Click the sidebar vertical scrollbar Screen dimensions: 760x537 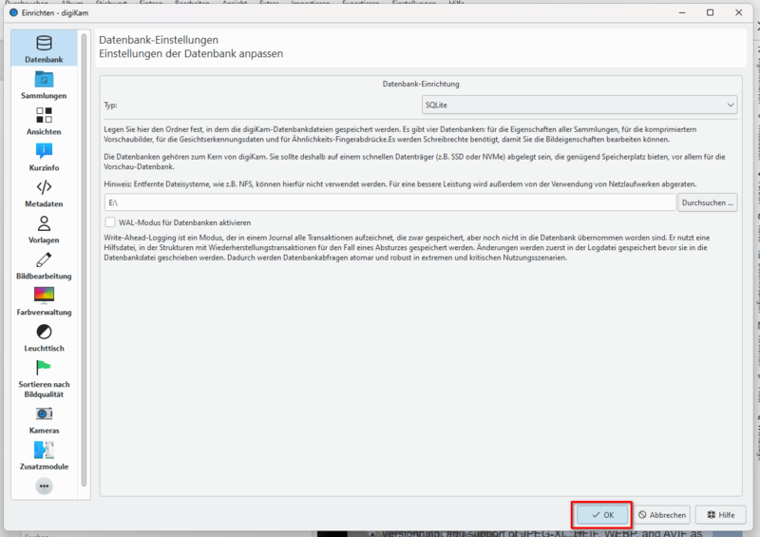(x=84, y=259)
